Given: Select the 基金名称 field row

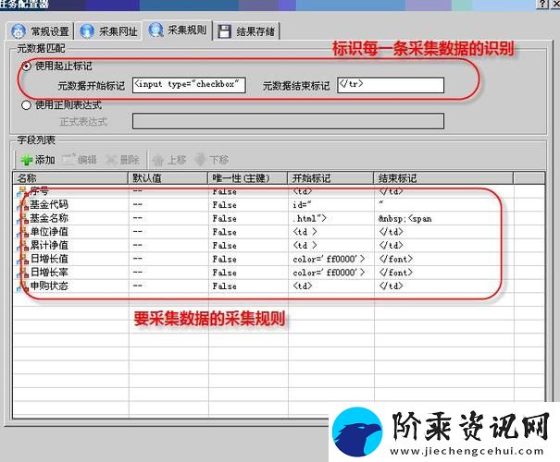Looking at the screenshot, I should point(279,218).
